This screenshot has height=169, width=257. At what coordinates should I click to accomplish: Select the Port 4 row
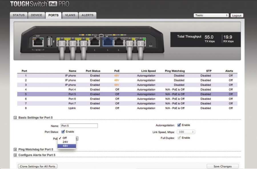(127, 90)
